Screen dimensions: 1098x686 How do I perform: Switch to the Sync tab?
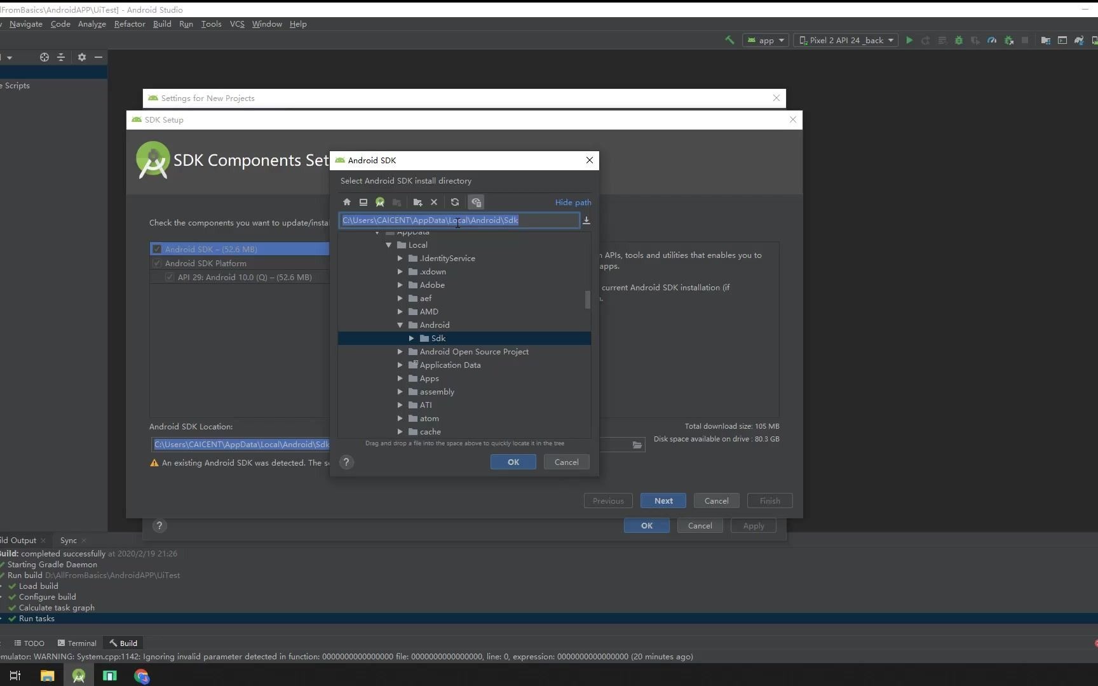pos(68,541)
